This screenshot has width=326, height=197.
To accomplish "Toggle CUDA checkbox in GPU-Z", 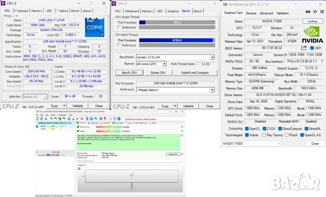I will [x=264, y=128].
